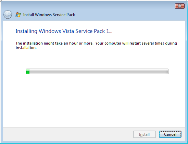Click the Windows flag logo icon
188x144 pixels.
[x=18, y=15]
